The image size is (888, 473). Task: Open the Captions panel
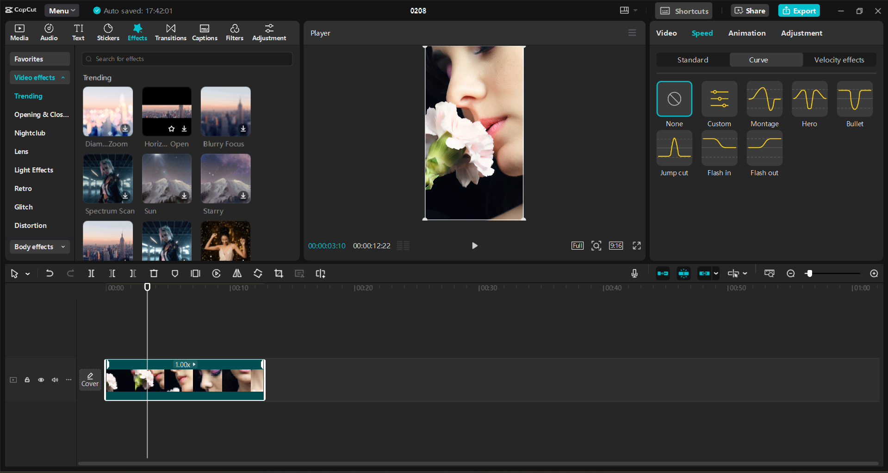[205, 33]
